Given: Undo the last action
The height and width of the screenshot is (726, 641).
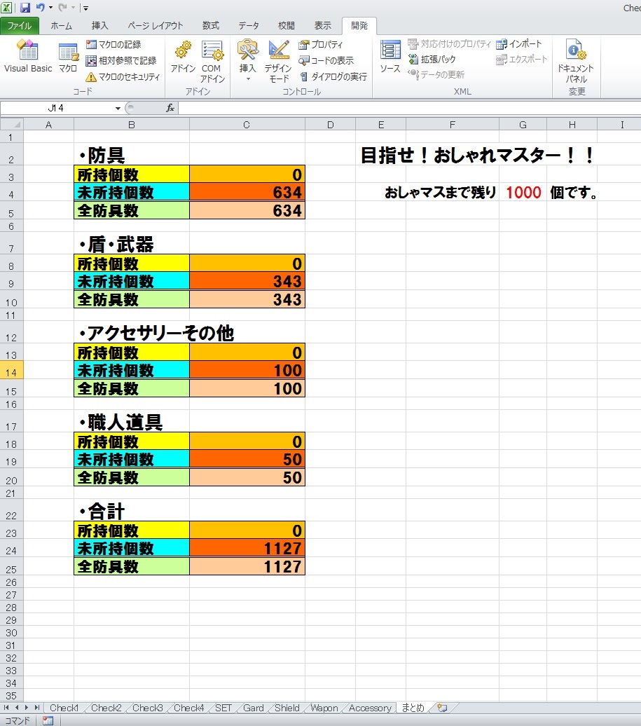Looking at the screenshot, I should click(41, 8).
